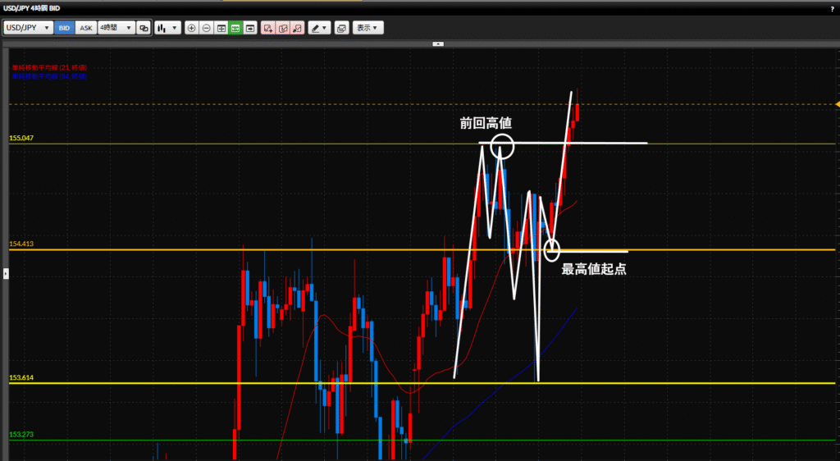The width and height of the screenshot is (840, 461).
Task: Click the zoom in magnifier icon
Action: 192,28
